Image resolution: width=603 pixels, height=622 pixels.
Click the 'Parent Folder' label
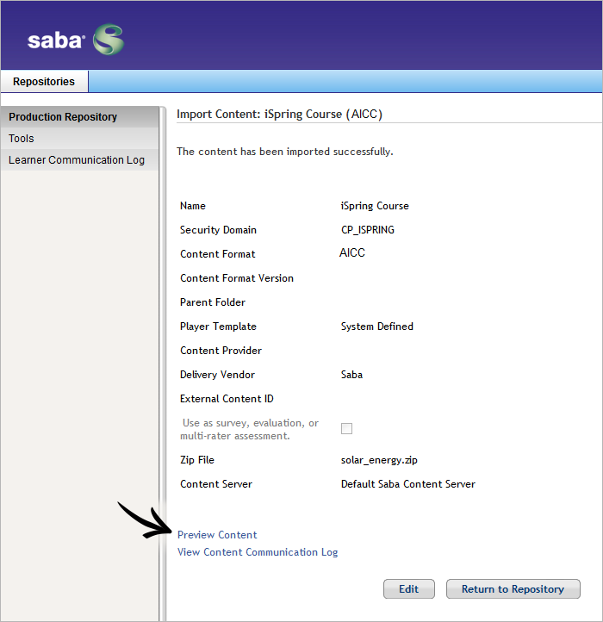(x=213, y=302)
